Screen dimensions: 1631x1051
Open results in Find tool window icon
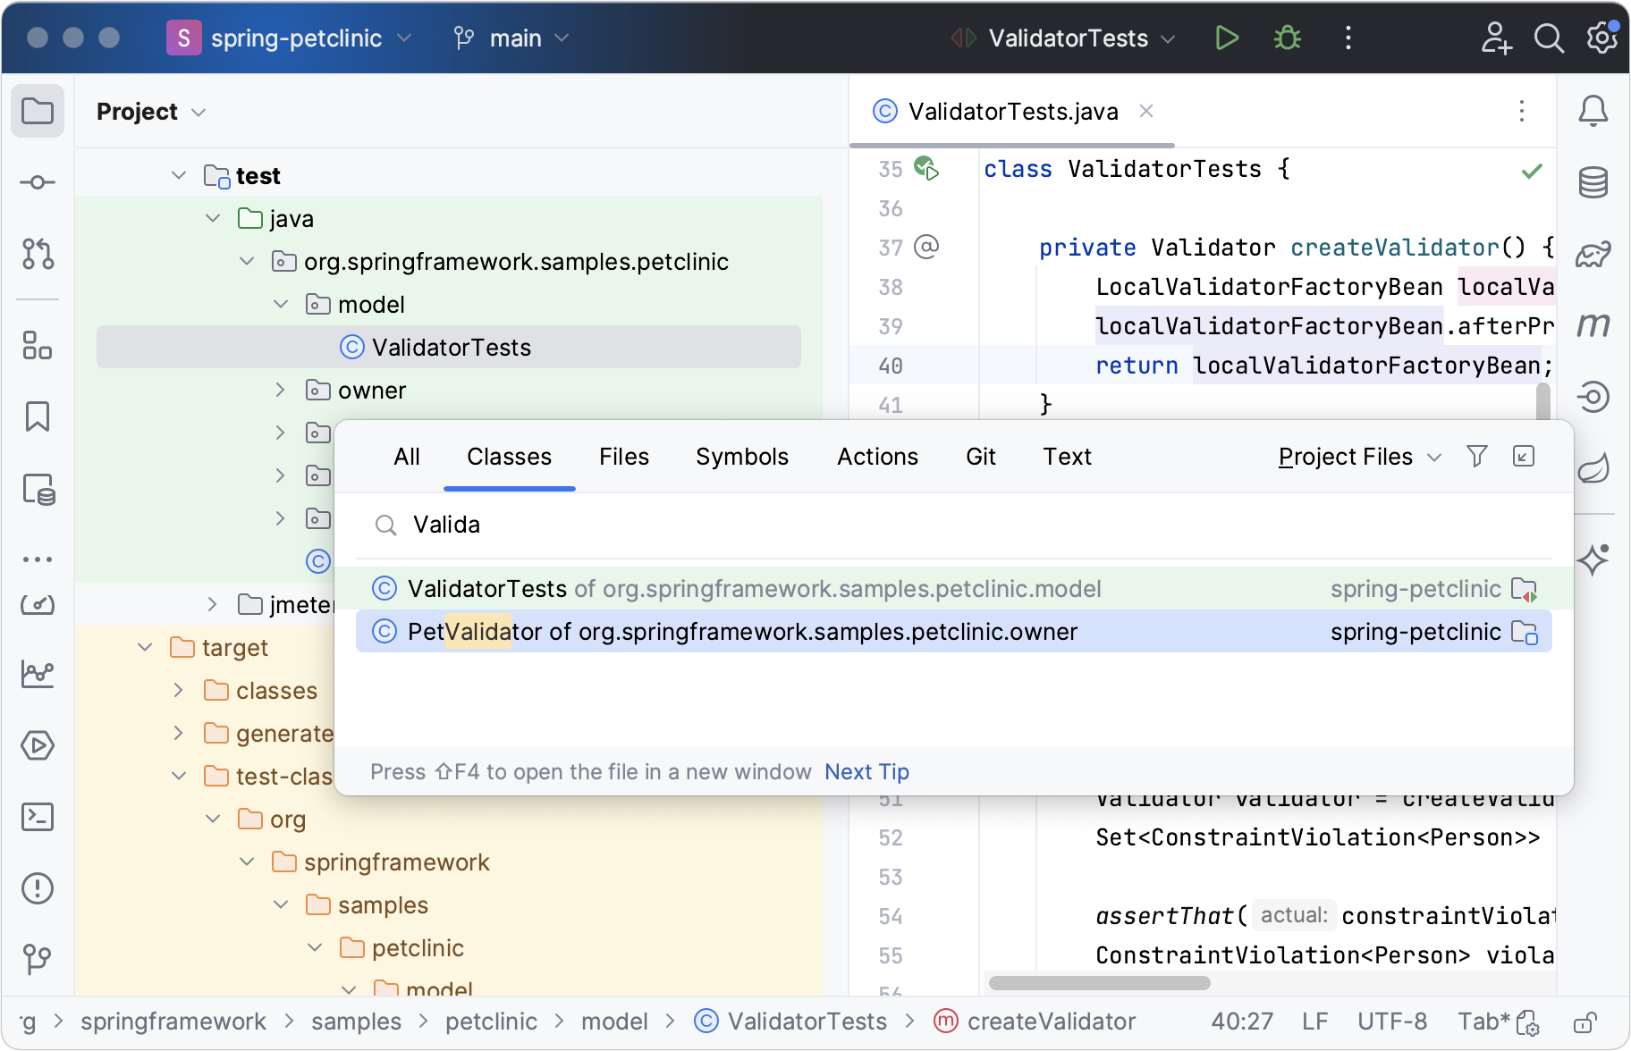pos(1524,457)
